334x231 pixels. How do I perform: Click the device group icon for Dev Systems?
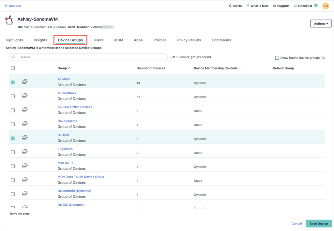(25, 123)
